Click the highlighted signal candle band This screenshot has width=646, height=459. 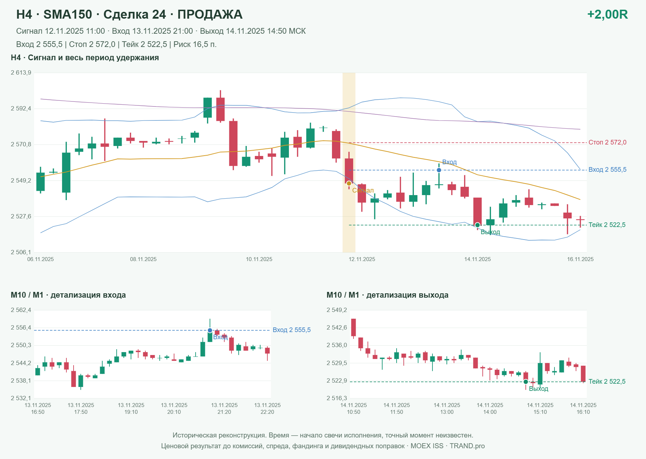[x=349, y=162]
